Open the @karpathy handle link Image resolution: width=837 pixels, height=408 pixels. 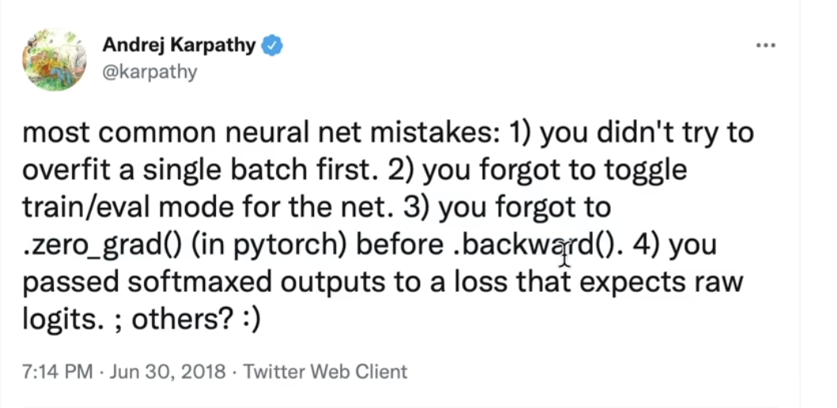tap(150, 71)
